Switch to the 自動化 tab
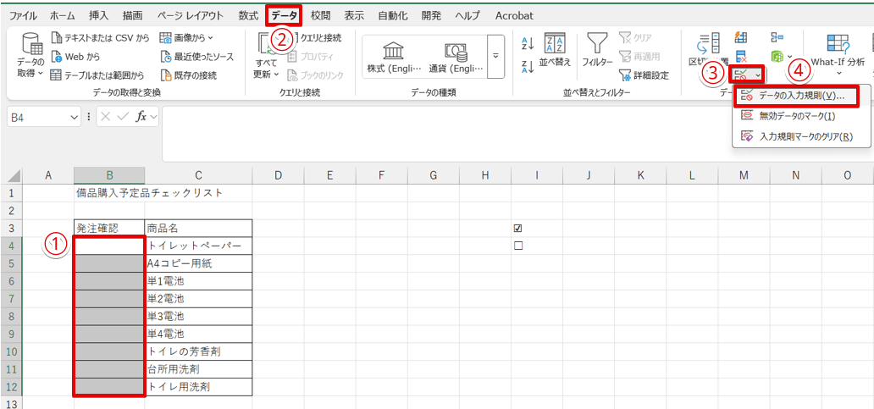 [x=392, y=15]
